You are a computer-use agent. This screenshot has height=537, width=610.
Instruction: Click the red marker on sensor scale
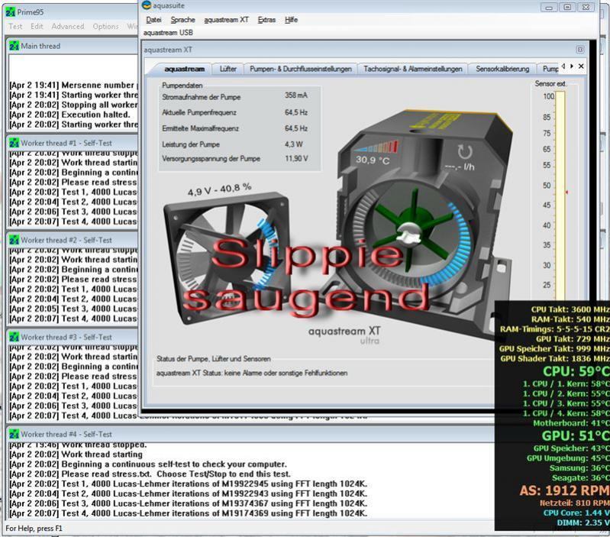tap(566, 192)
